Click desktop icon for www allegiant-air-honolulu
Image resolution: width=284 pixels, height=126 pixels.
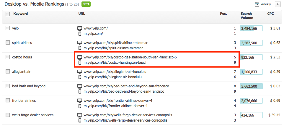[x=80, y=72]
